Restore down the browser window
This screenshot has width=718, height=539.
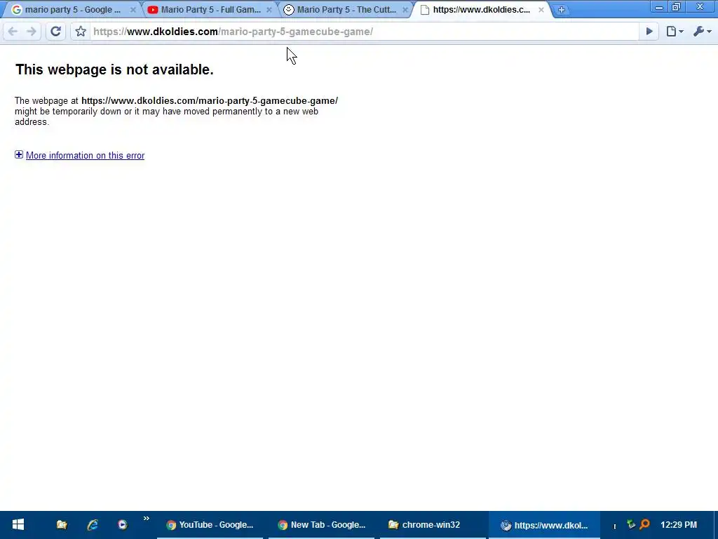[x=677, y=7]
